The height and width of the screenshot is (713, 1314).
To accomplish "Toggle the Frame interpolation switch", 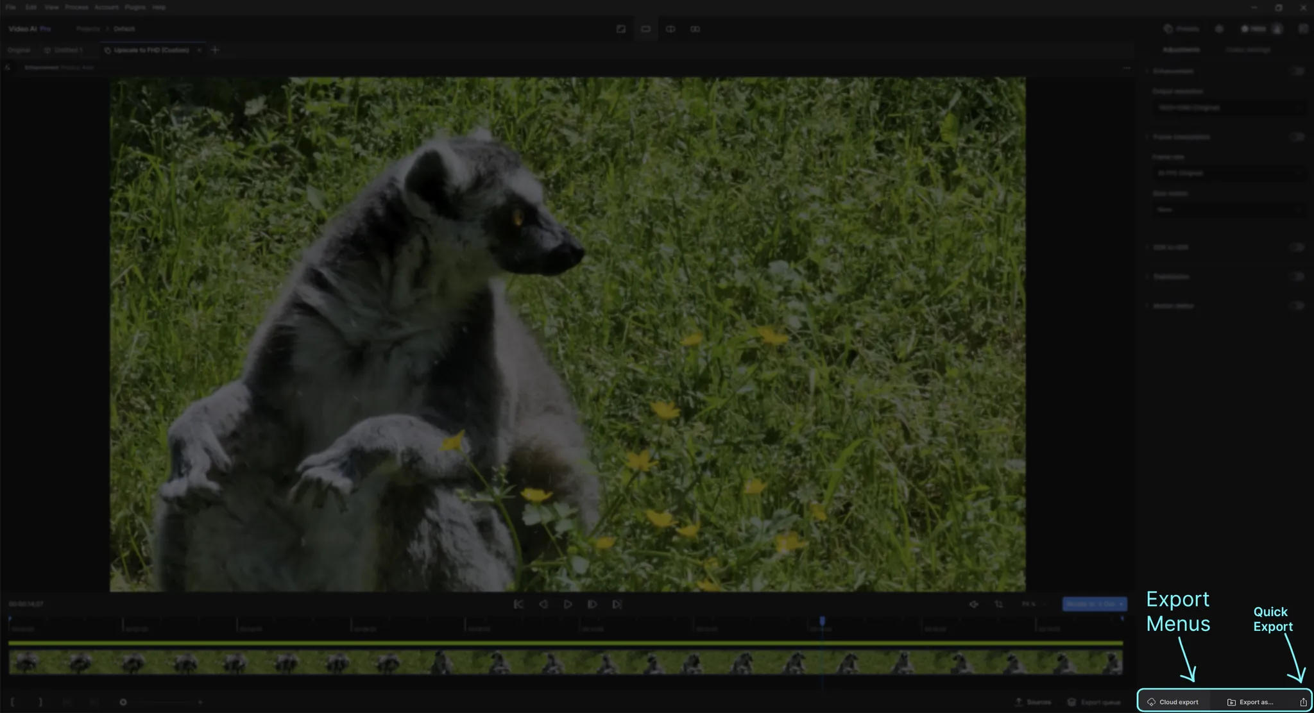I will [1297, 137].
